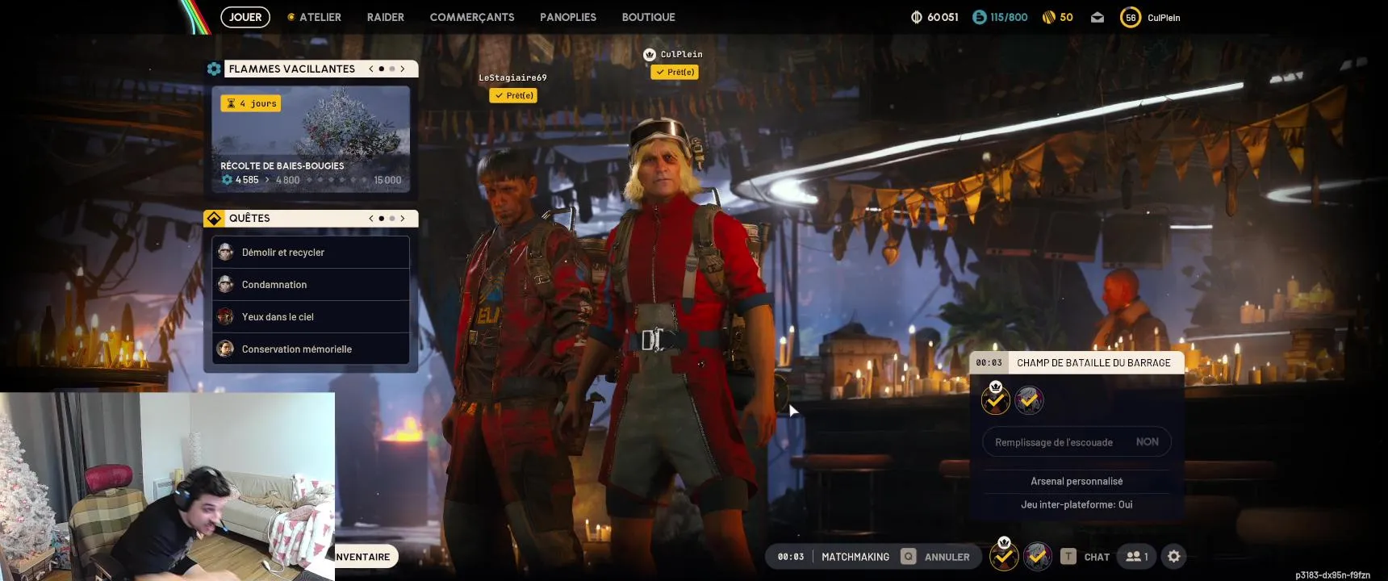Click the leader crown icon beside CulPlein name
Viewport: 1388px width, 581px height.
coord(650,54)
